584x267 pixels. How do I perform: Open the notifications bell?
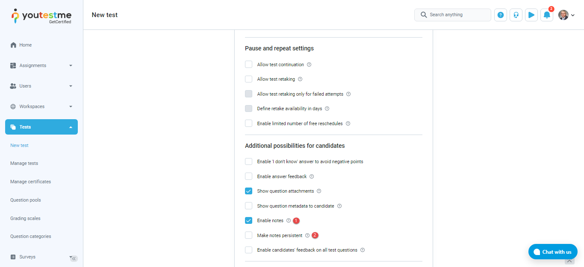(x=547, y=15)
